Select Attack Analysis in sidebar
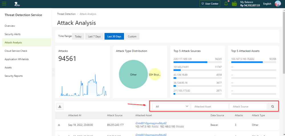 (27, 42)
